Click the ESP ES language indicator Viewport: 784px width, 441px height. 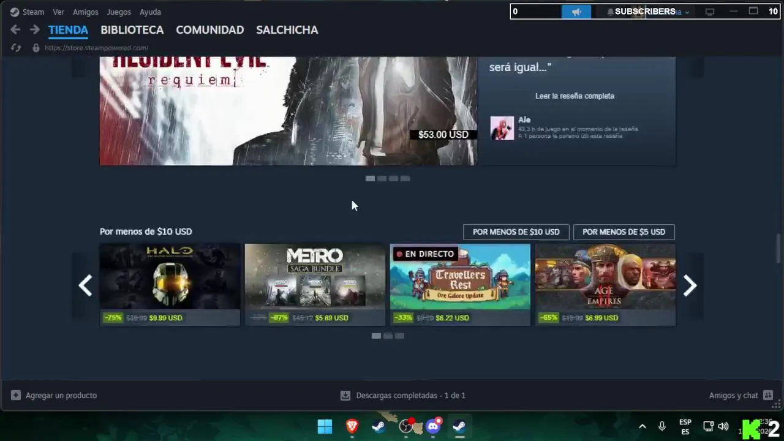coord(685,427)
